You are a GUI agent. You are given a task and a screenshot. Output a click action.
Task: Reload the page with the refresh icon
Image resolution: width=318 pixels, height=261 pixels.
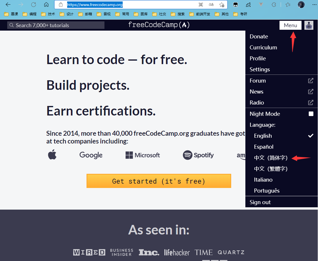click(x=34, y=4)
